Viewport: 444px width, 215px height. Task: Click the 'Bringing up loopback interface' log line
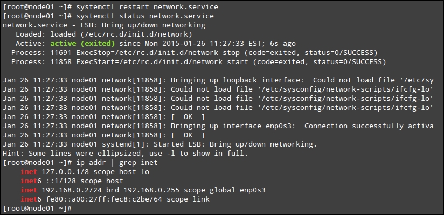coord(218,80)
